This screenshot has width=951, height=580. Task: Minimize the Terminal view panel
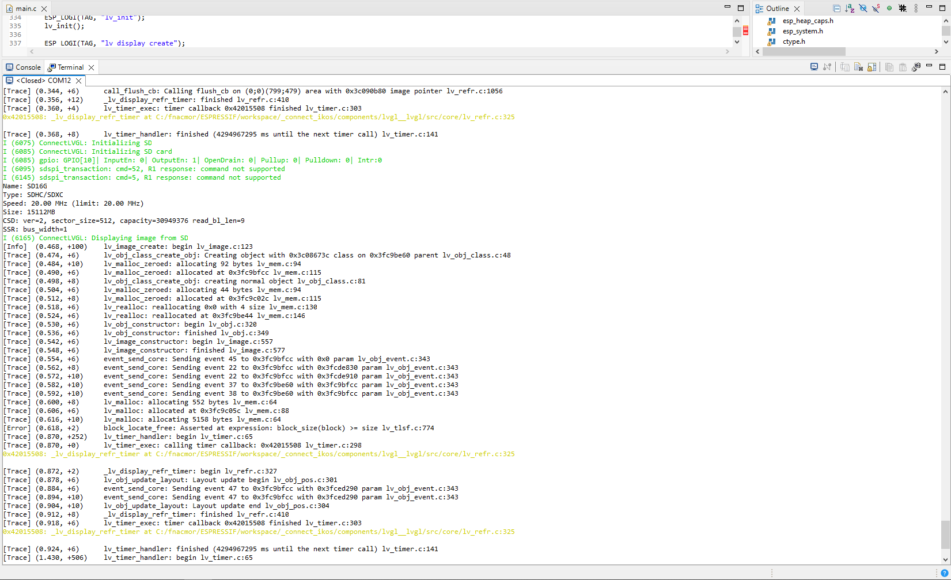pyautogui.click(x=929, y=66)
